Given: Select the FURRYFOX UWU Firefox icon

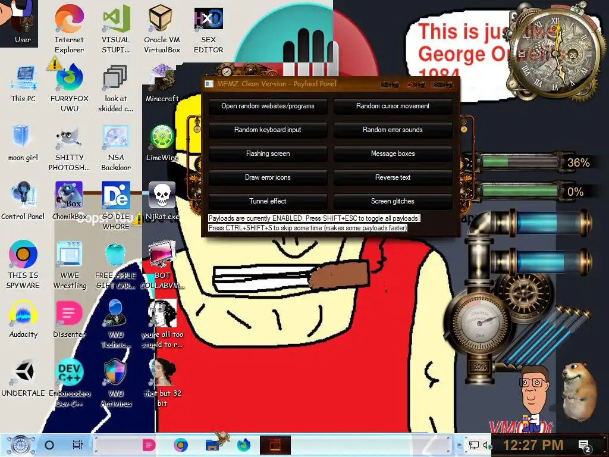Looking at the screenshot, I should [70, 87].
